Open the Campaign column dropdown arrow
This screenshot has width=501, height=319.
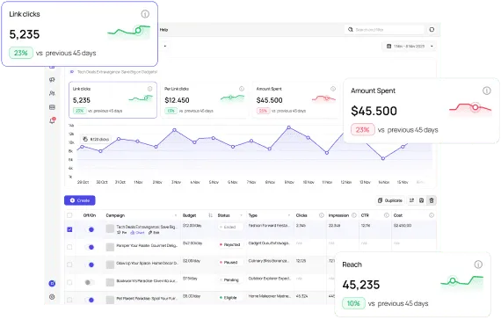click(176, 215)
